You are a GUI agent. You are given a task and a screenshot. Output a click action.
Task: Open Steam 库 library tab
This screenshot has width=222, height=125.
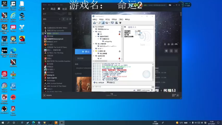[x=59, y=9]
